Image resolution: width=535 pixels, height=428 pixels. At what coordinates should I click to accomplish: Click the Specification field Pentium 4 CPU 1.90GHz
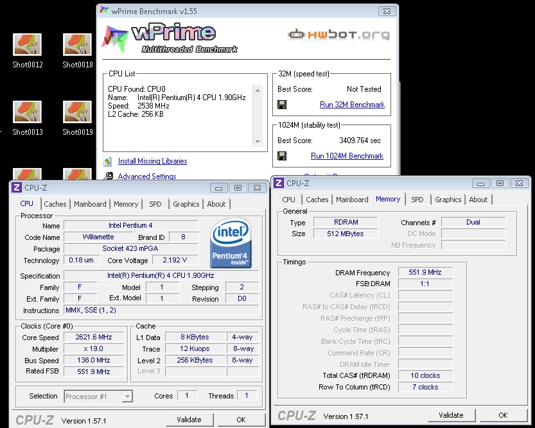161,275
